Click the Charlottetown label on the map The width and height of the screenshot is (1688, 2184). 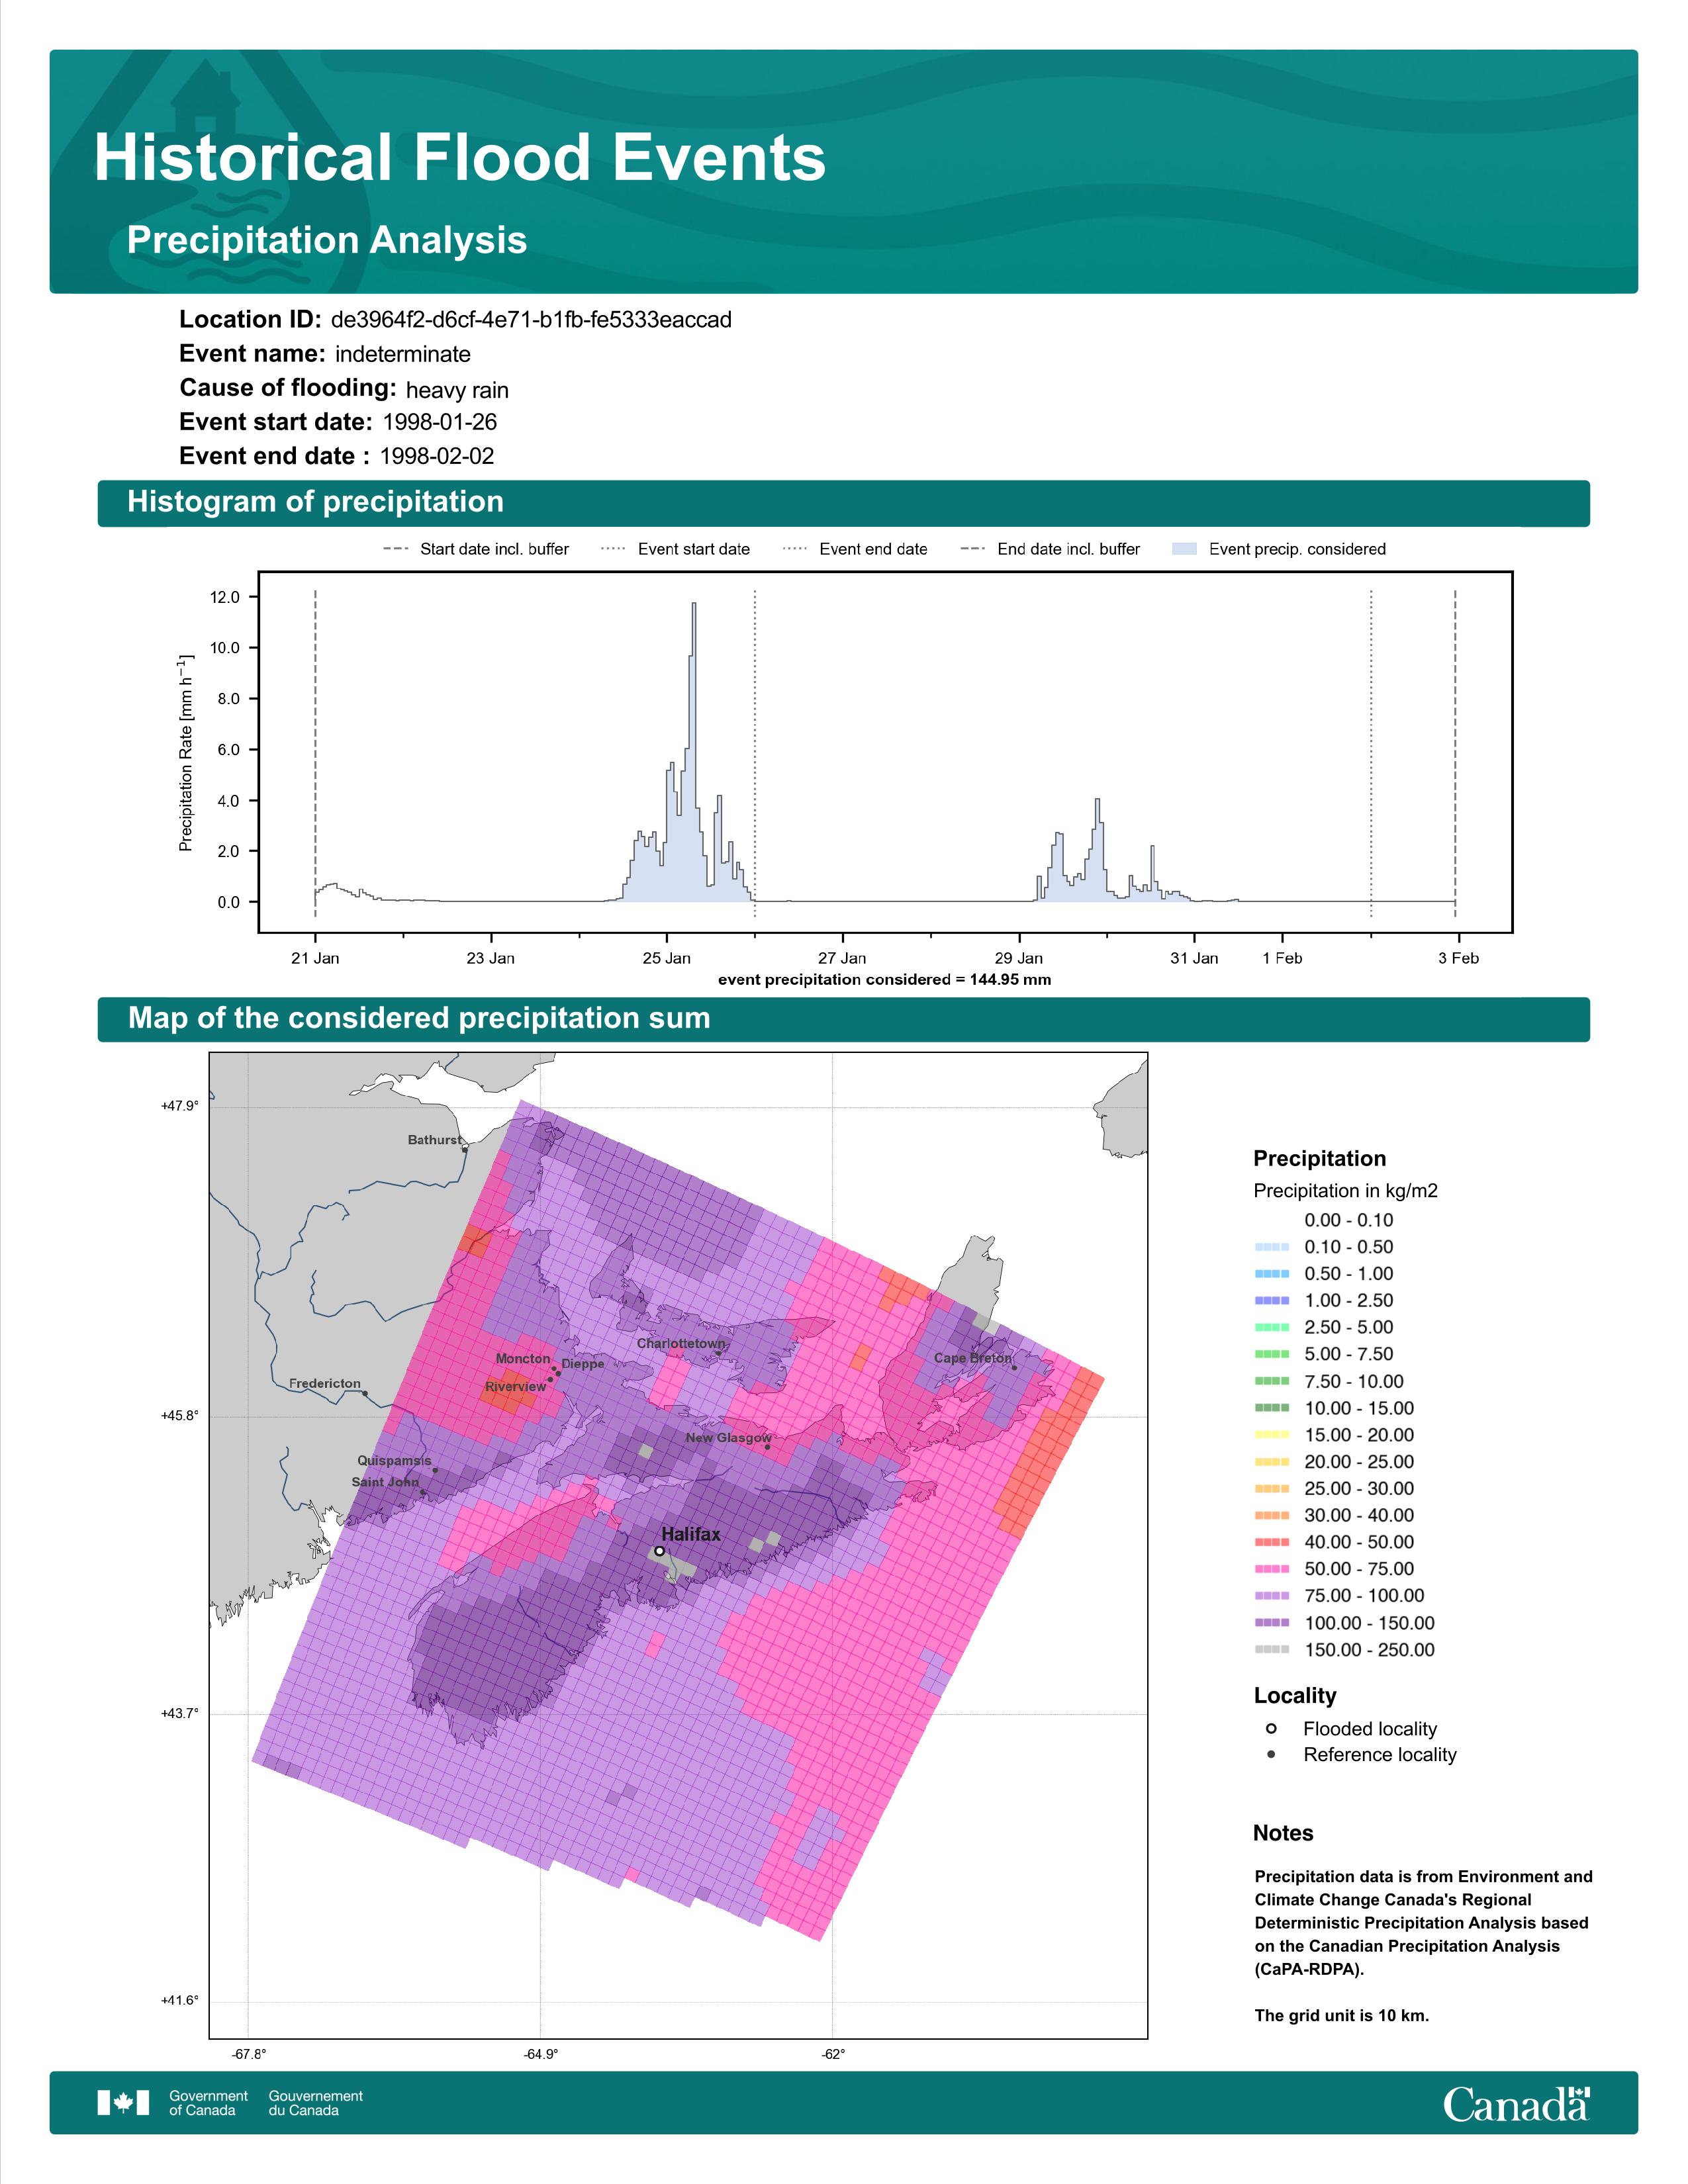point(681,1343)
